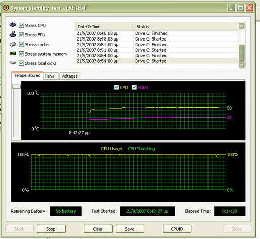Click the 58 CPU temperature reading
Image resolution: width=260 pixels, height=239 pixels.
[x=229, y=108]
